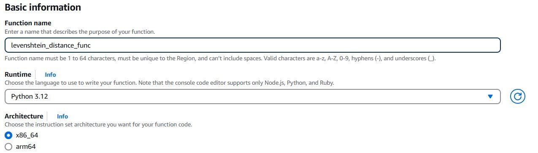The image size is (538, 153).
Task: Click the Basic information heading
Action: [x=43, y=7]
